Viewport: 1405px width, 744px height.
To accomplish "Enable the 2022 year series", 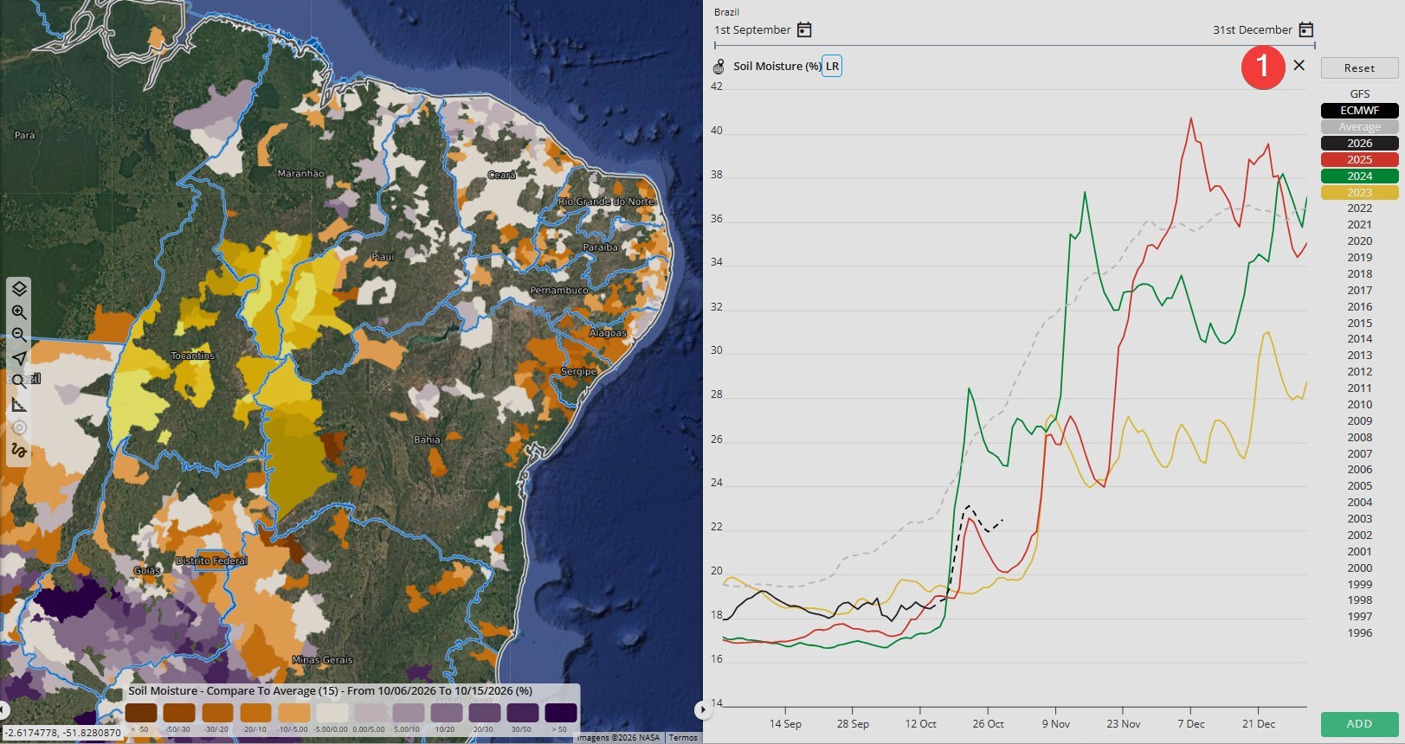I will (x=1359, y=208).
